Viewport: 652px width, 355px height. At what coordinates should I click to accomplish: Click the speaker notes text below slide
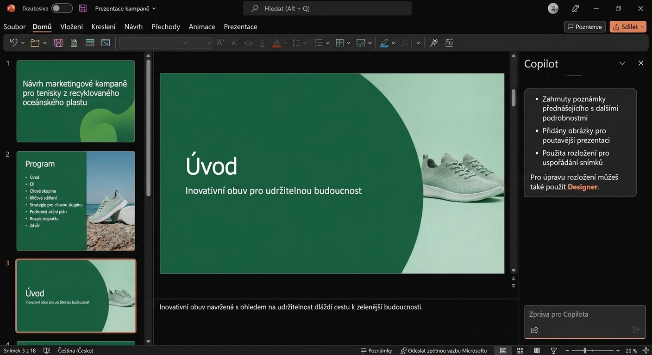(x=291, y=307)
